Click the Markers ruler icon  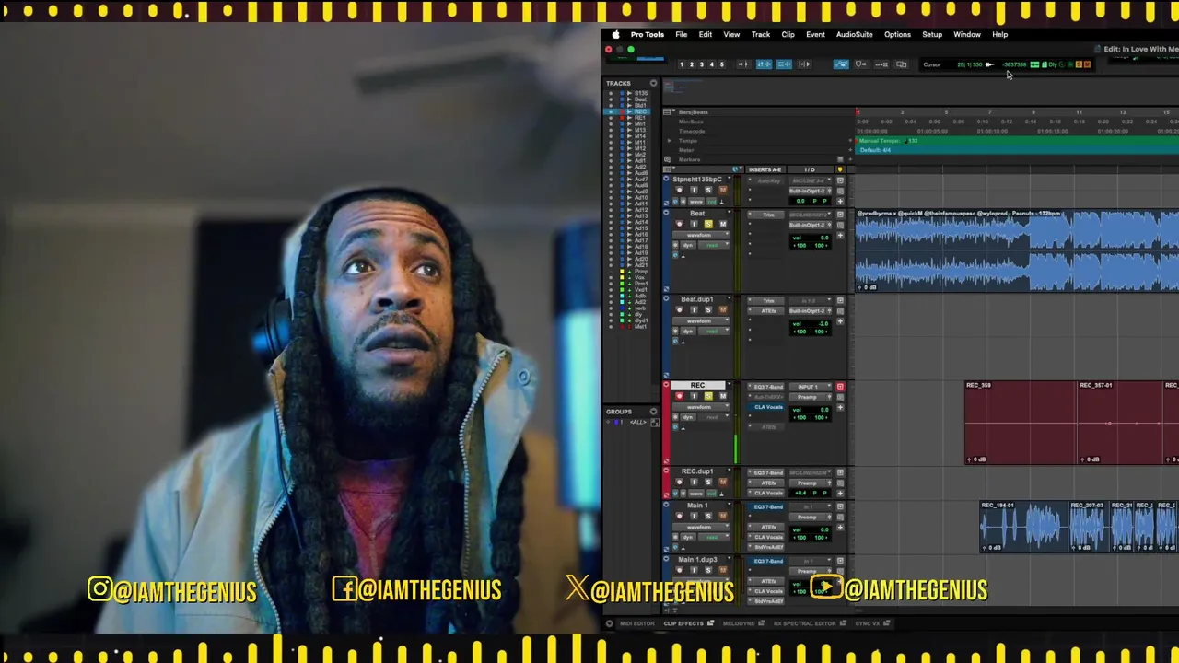click(668, 159)
